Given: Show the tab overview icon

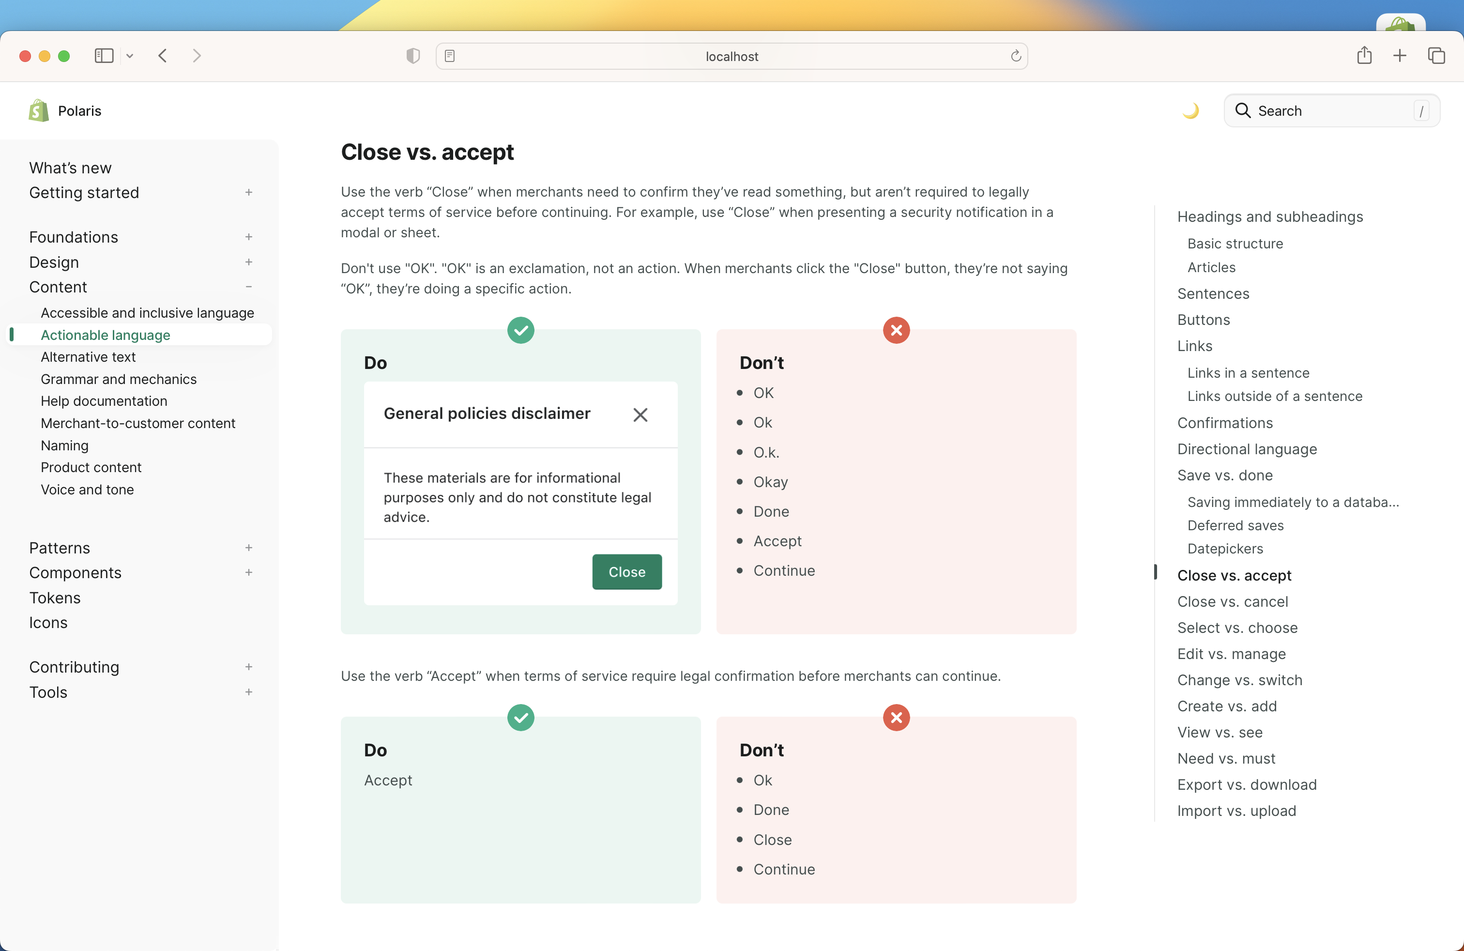Looking at the screenshot, I should click(1436, 56).
